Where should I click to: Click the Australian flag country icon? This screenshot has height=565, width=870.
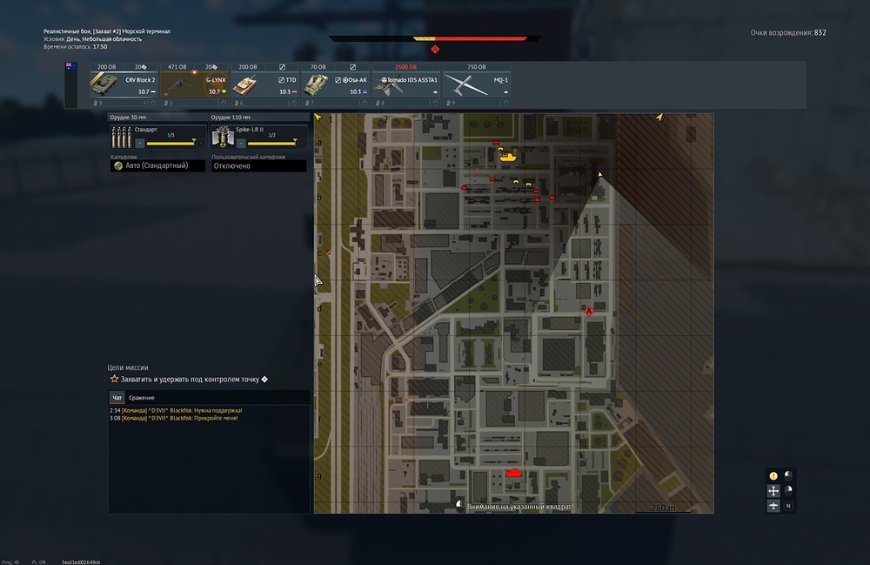click(x=70, y=67)
